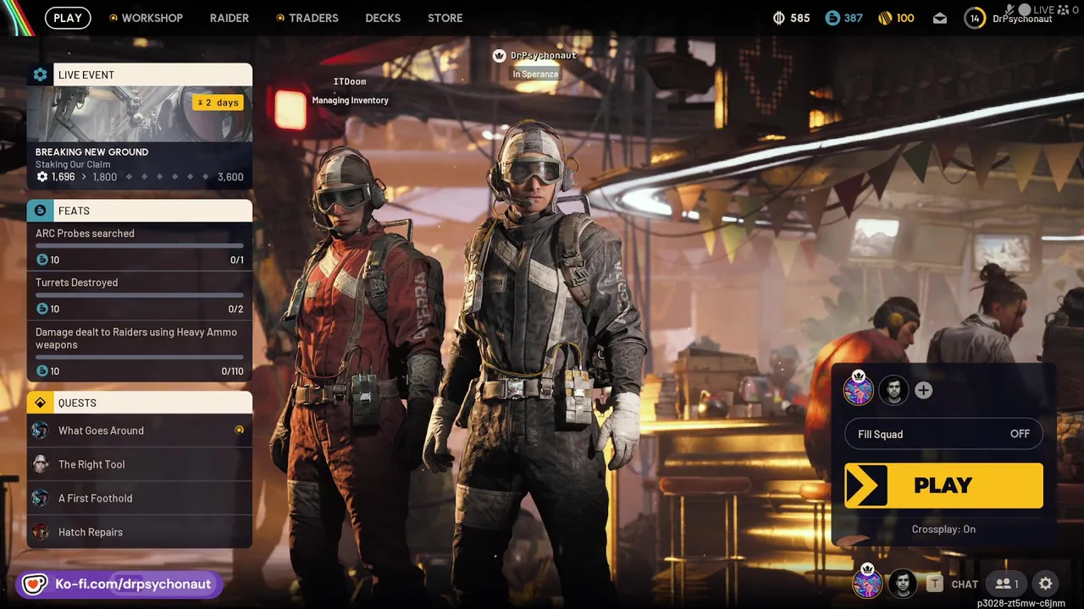
Task: Click the Ko-fi heart cup icon
Action: tap(35, 584)
